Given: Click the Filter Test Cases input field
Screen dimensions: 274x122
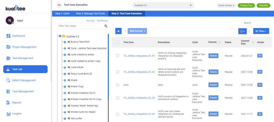Looking at the screenshot, I should pyautogui.click(x=83, y=26).
